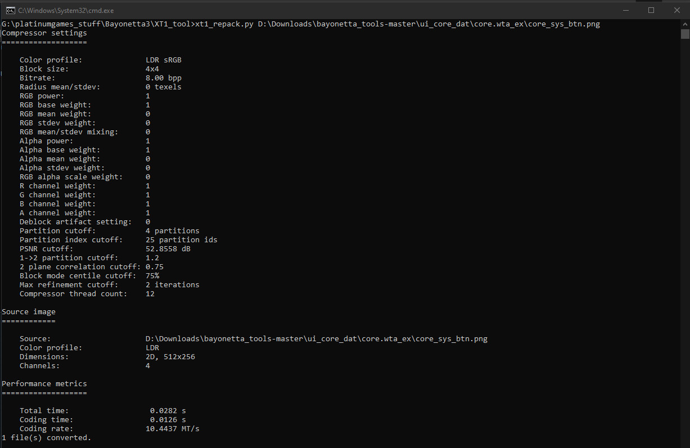Click the 'RGB power:' label
This screenshot has height=448, width=690.
[x=42, y=96]
